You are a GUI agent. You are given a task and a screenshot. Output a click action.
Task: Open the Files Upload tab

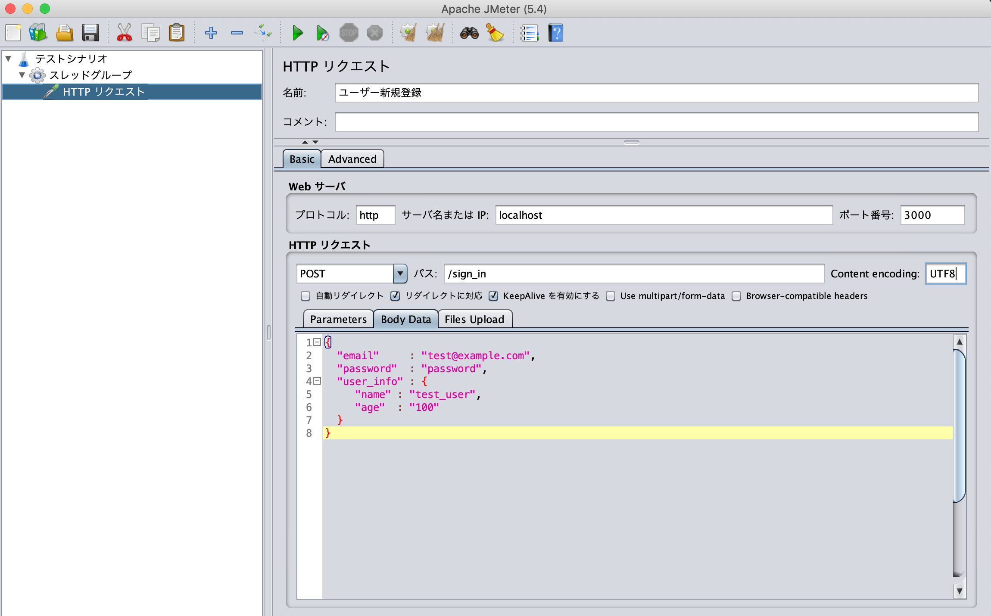click(474, 319)
